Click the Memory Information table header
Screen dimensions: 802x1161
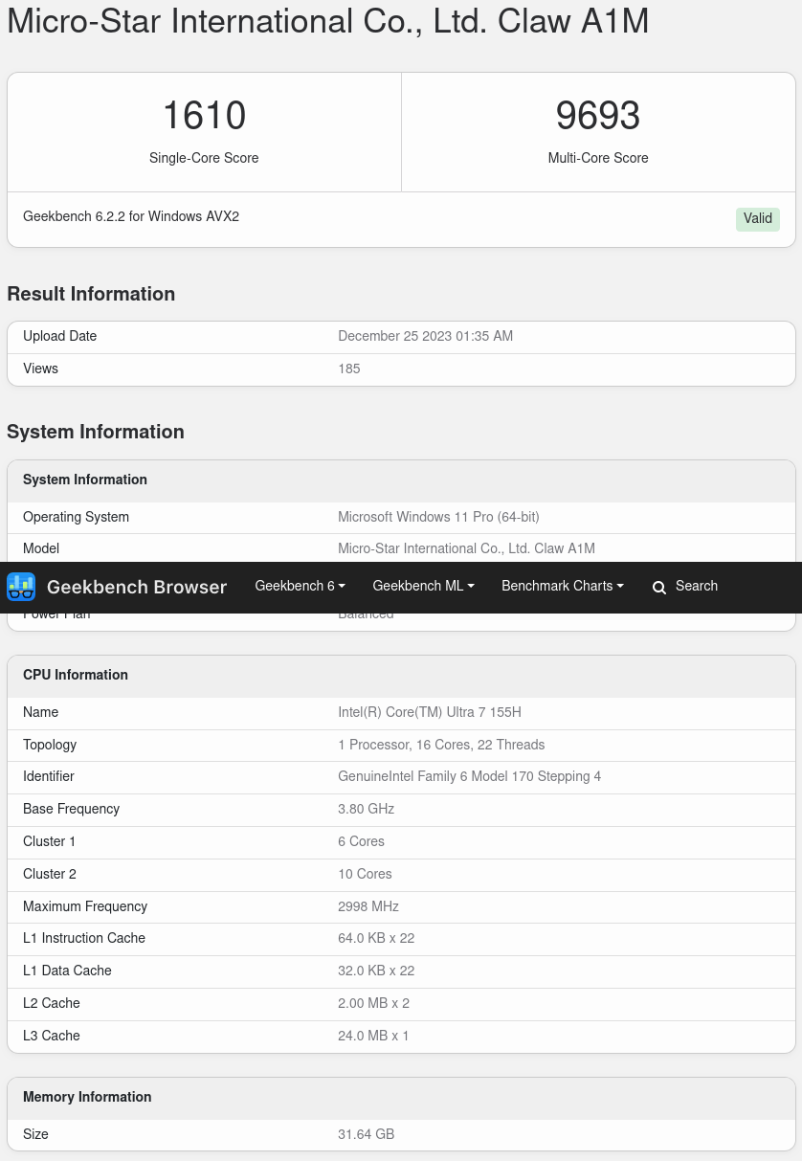pos(87,1097)
